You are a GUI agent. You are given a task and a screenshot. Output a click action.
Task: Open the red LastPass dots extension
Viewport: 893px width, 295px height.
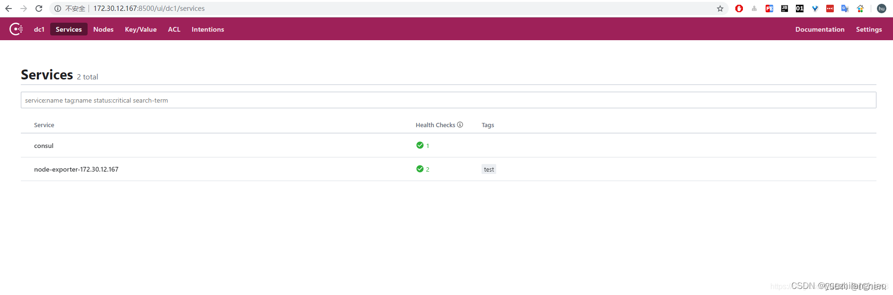click(830, 9)
